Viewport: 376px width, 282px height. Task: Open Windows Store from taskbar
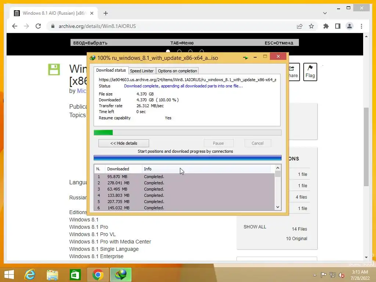click(x=75, y=275)
